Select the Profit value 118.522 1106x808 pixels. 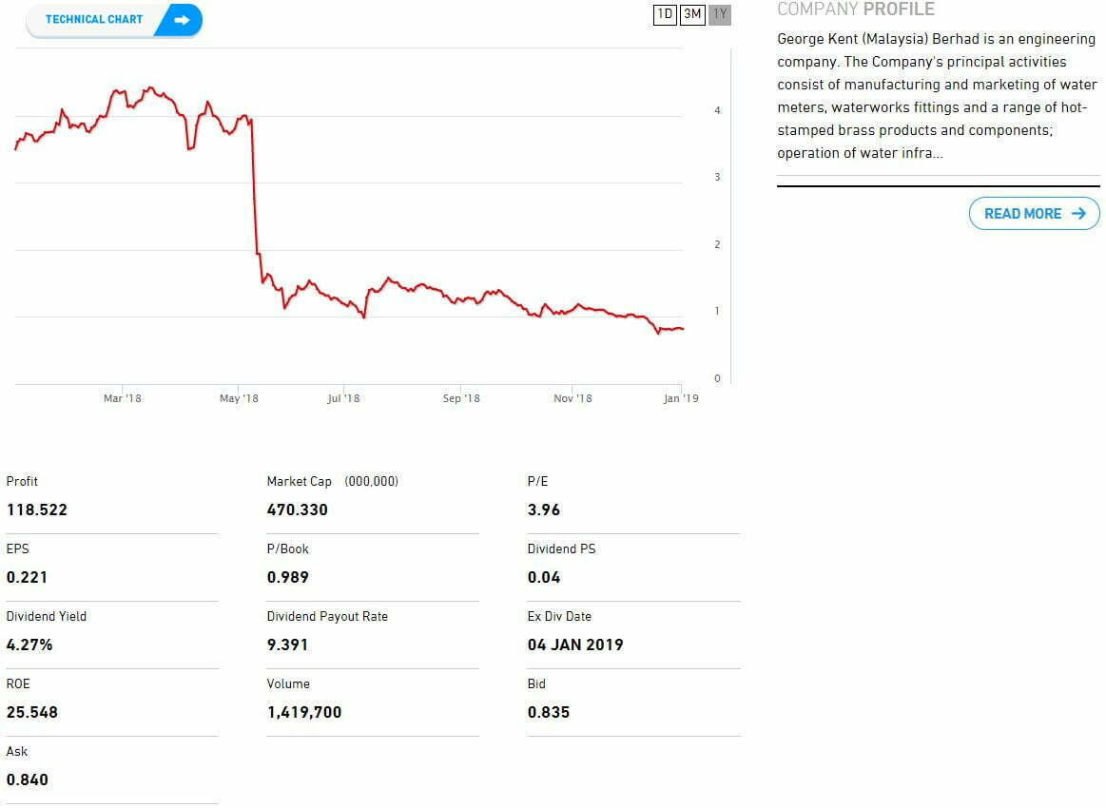pyautogui.click(x=37, y=510)
